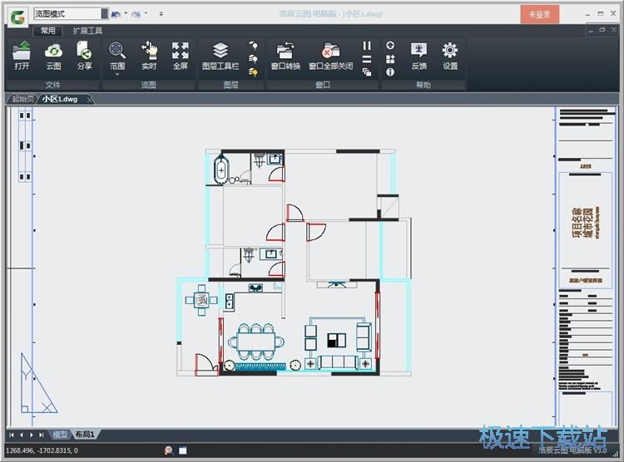Image resolution: width=624 pixels, height=462 pixels.
Task: Expand the 范围 zoom range dropdown
Action: (117, 74)
